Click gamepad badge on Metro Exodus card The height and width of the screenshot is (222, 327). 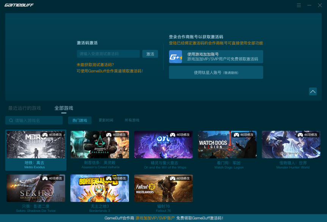pos(52,135)
